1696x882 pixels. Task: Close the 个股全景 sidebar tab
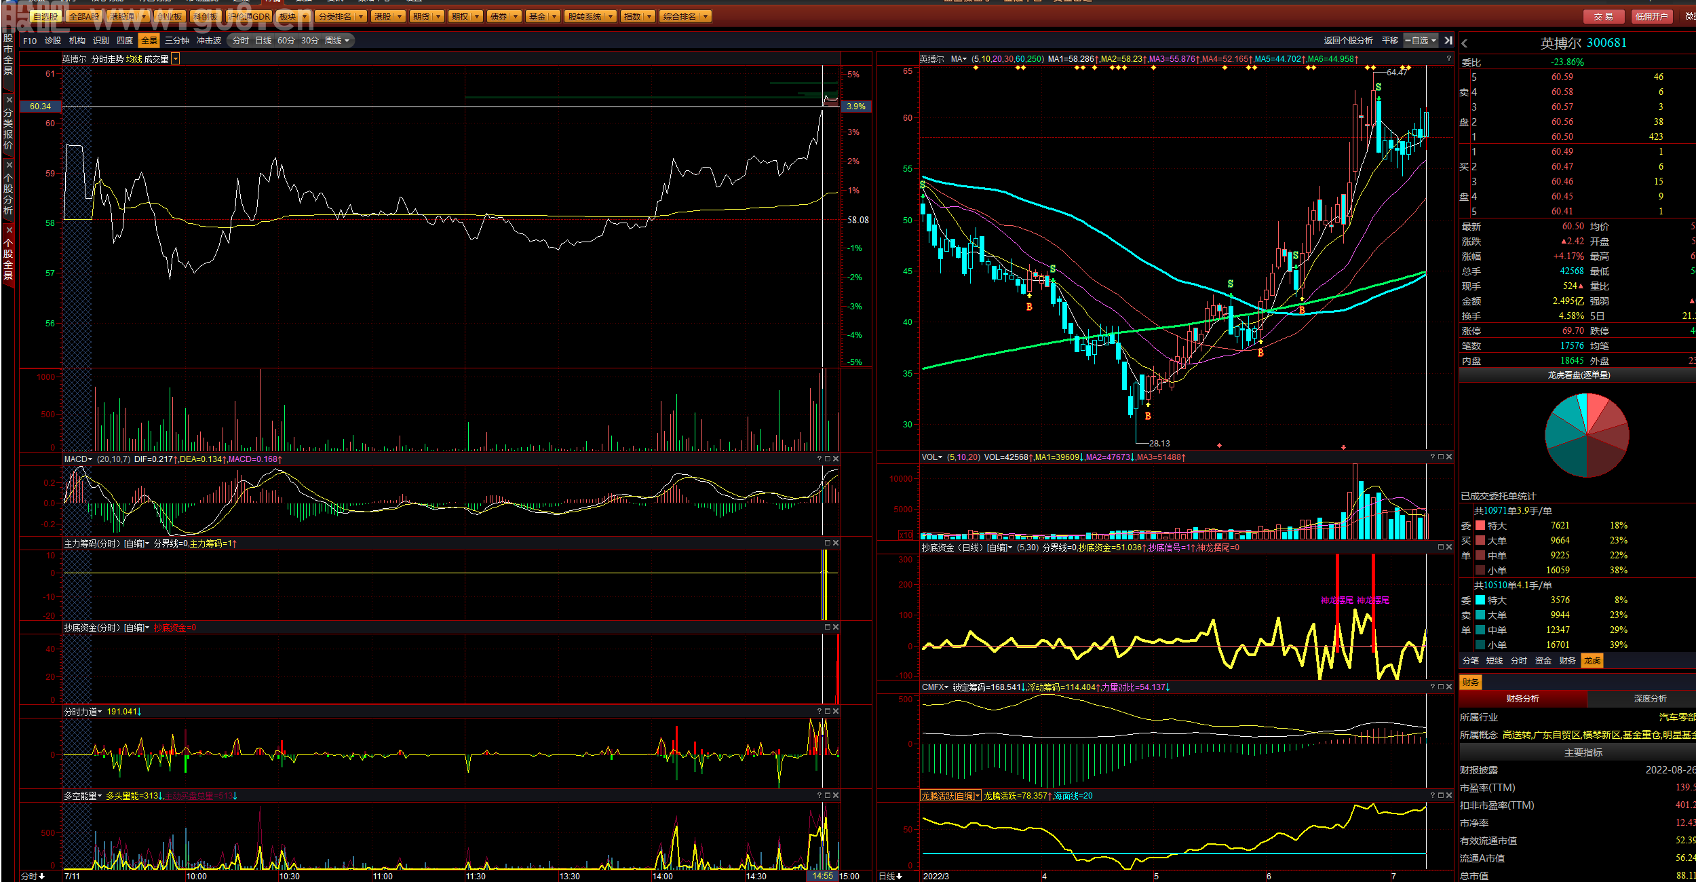pyautogui.click(x=9, y=230)
